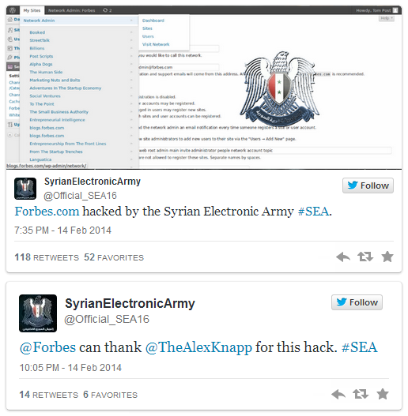Expand the Booked site submenu

coord(131,32)
